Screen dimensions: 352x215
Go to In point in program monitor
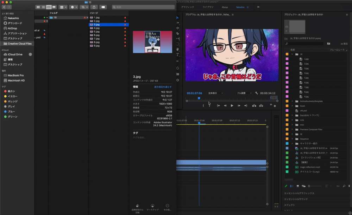click(x=219, y=105)
